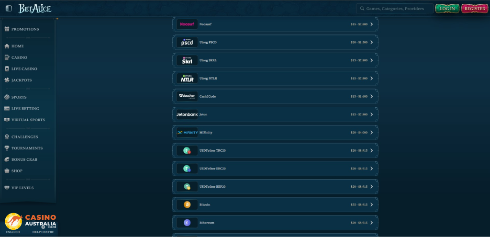The image size is (490, 237).
Task: Expand the Utorg PSCD row chevron
Action: (x=371, y=42)
